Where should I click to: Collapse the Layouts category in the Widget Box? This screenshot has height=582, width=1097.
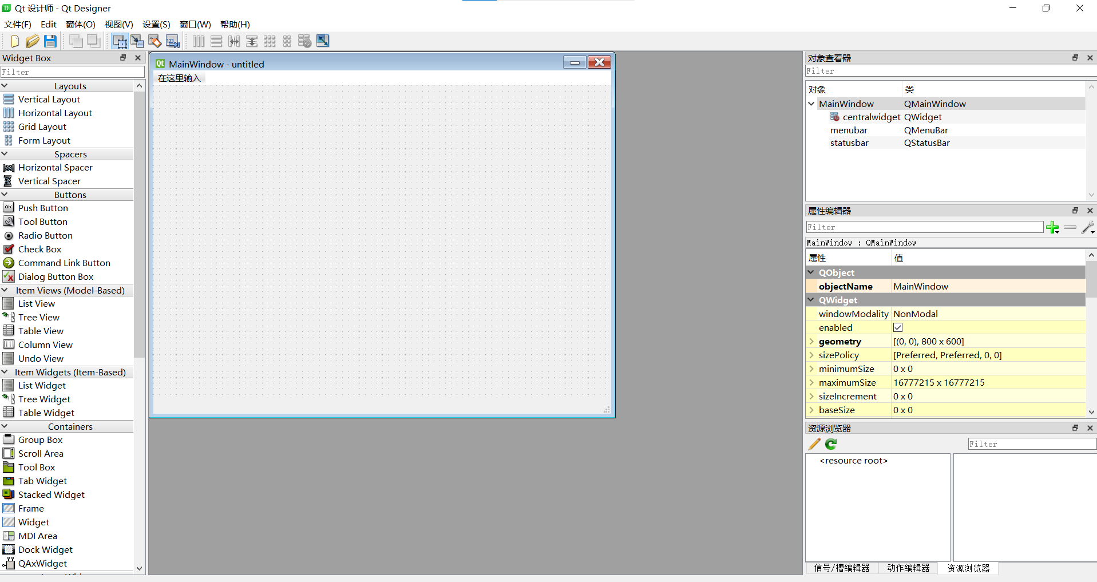pos(5,85)
